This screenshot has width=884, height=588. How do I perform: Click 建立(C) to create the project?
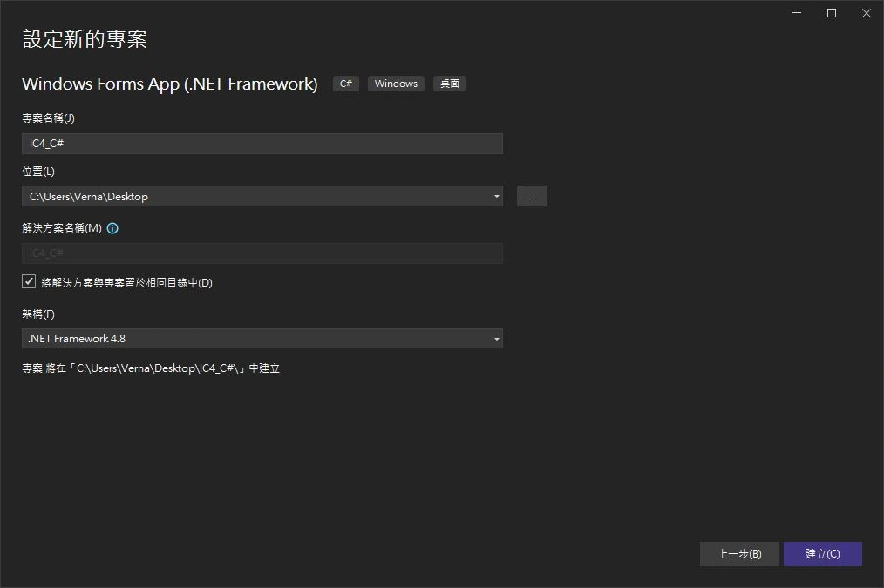822,554
